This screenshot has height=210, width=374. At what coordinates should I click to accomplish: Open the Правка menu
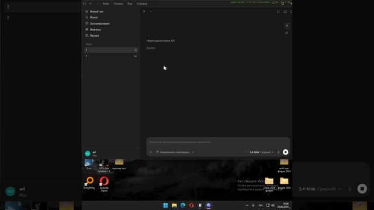[x=118, y=3]
